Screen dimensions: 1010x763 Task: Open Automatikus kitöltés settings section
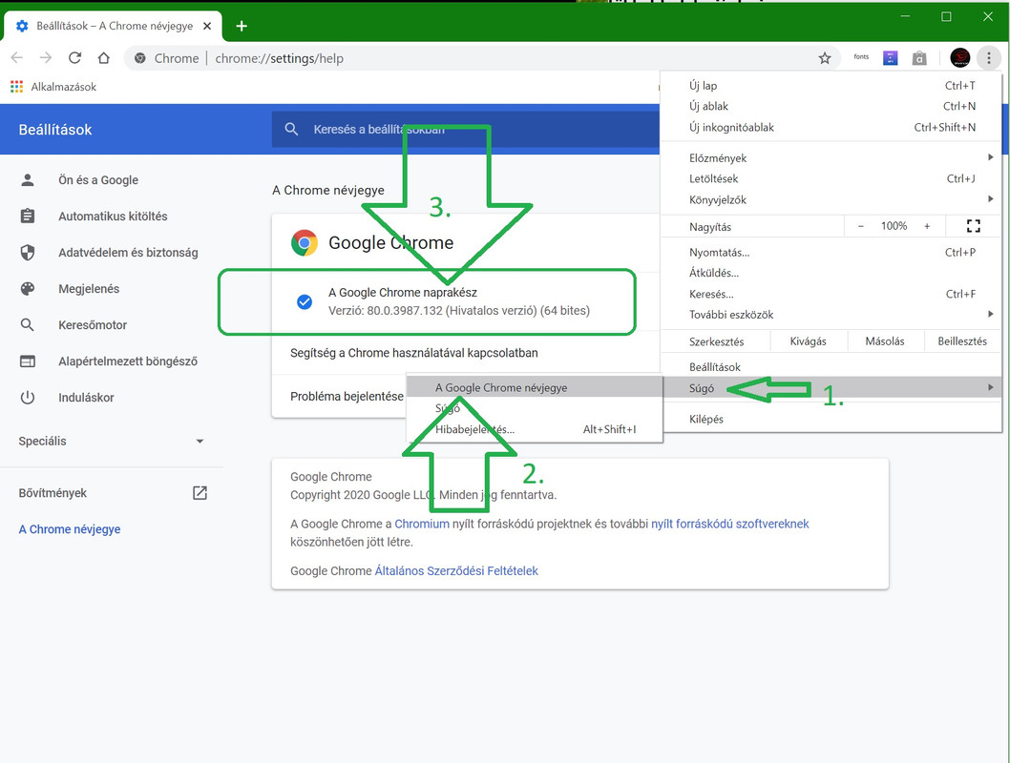[x=112, y=217]
